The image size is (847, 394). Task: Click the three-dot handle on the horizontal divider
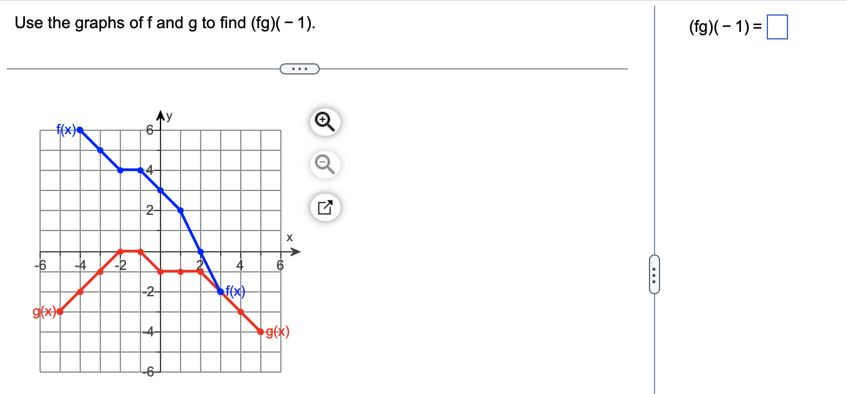[299, 68]
